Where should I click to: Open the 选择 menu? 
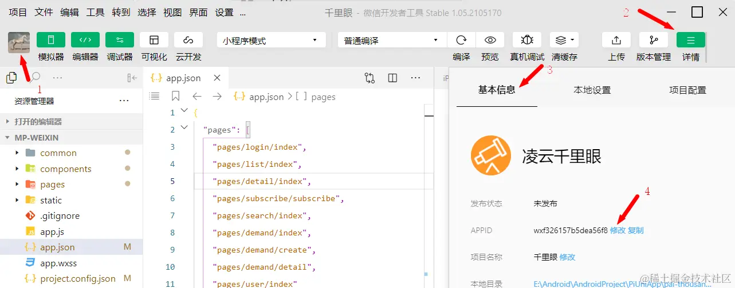[x=147, y=12]
